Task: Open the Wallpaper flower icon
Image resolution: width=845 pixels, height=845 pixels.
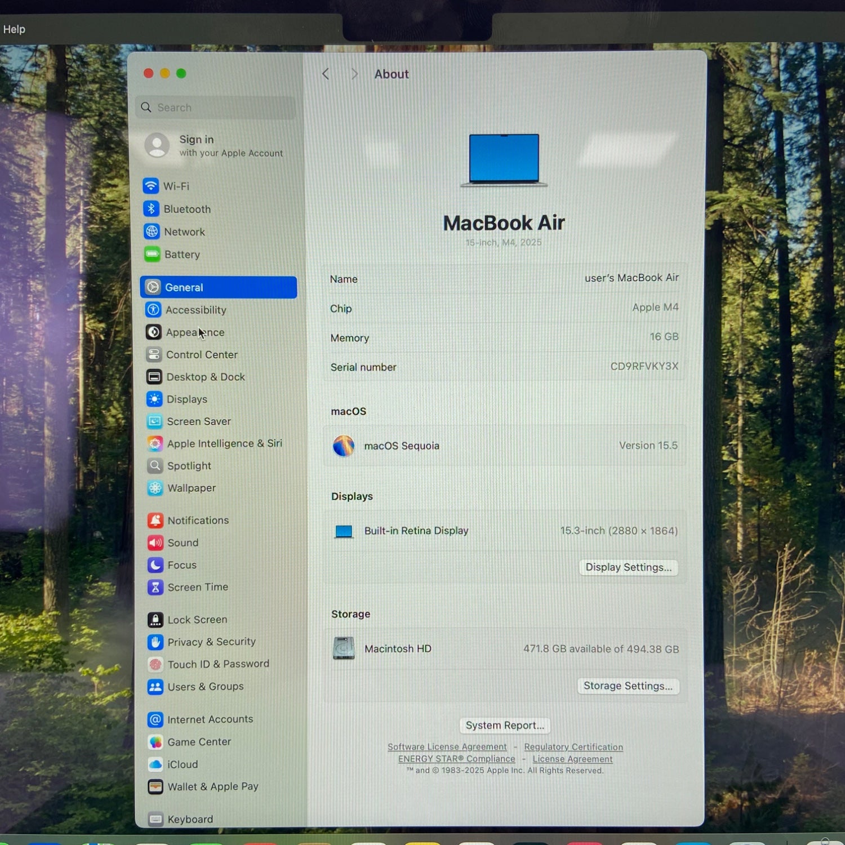Action: click(x=155, y=488)
